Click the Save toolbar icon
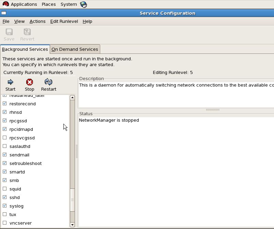 pyautogui.click(x=9, y=35)
